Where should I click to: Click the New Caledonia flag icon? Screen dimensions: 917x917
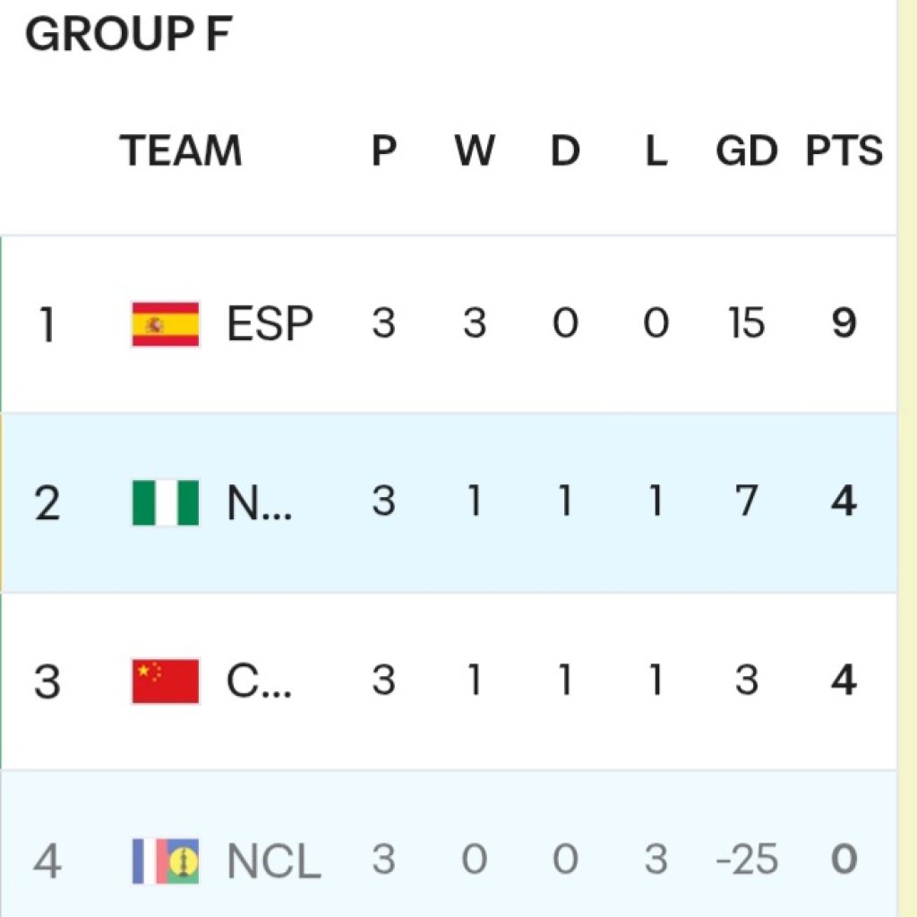coord(166,861)
